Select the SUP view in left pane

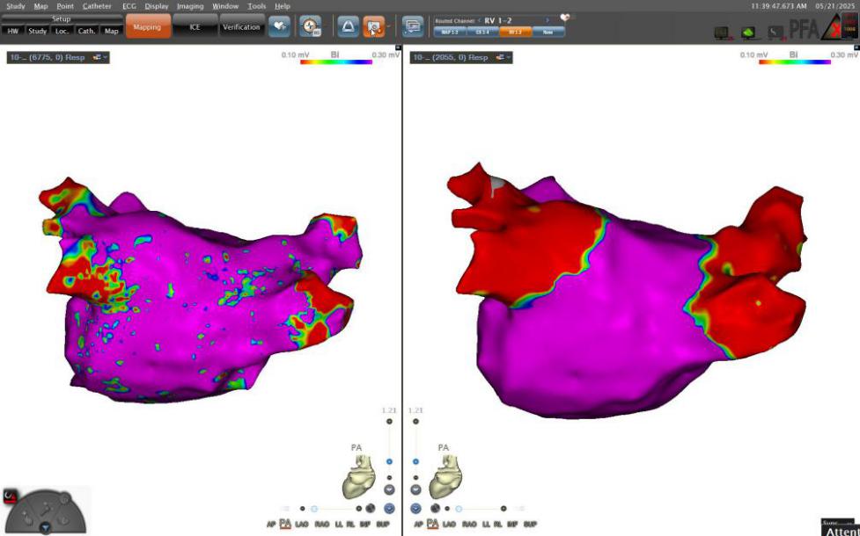(383, 524)
